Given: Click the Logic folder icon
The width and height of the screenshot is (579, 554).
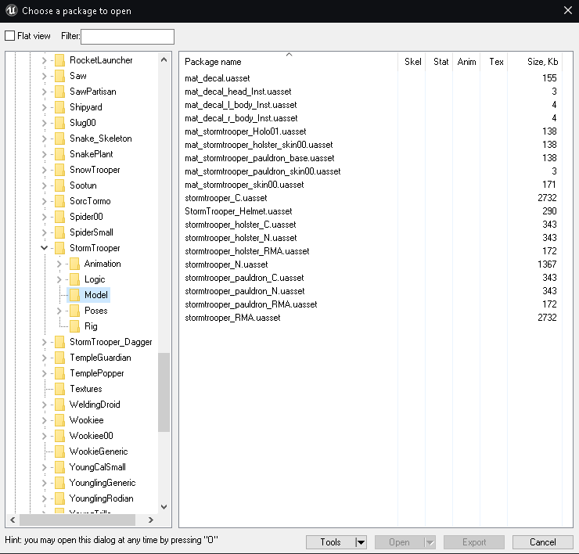Looking at the screenshot, I should 74,279.
